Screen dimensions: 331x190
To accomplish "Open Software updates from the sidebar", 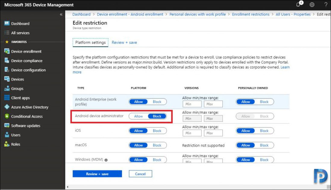I will [x=26, y=126].
